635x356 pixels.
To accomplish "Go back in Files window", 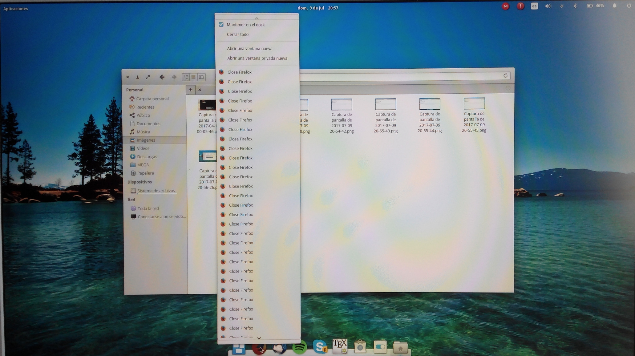I will (162, 77).
